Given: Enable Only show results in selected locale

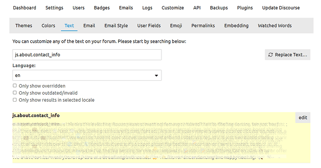Looking at the screenshot, I should coord(15,100).
